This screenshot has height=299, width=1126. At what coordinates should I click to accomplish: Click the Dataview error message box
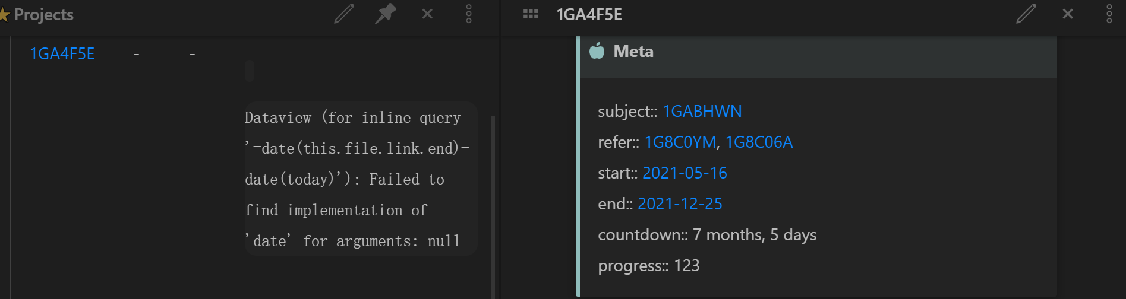click(361, 179)
